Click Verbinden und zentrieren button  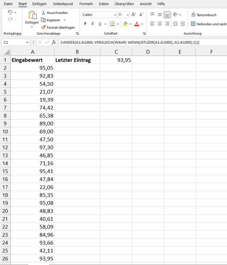(x=208, y=24)
